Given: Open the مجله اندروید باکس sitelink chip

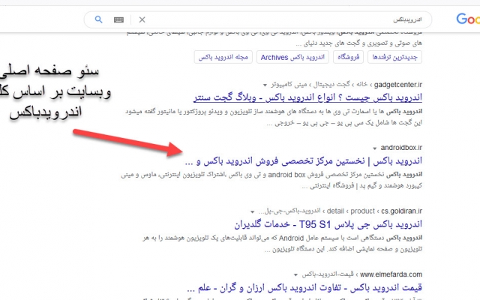Looking at the screenshot, I should click(x=223, y=57).
